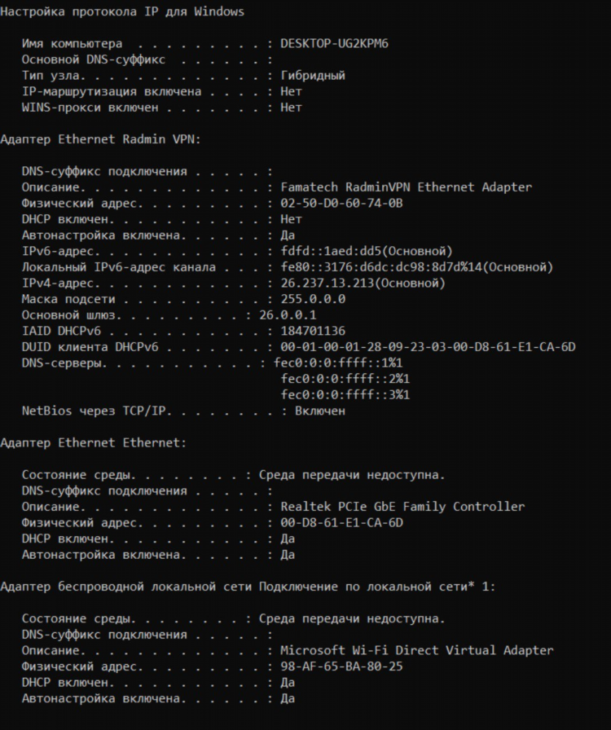Click the default gateway 26.0.0.1
This screenshot has width=611, height=730.
pyautogui.click(x=288, y=315)
